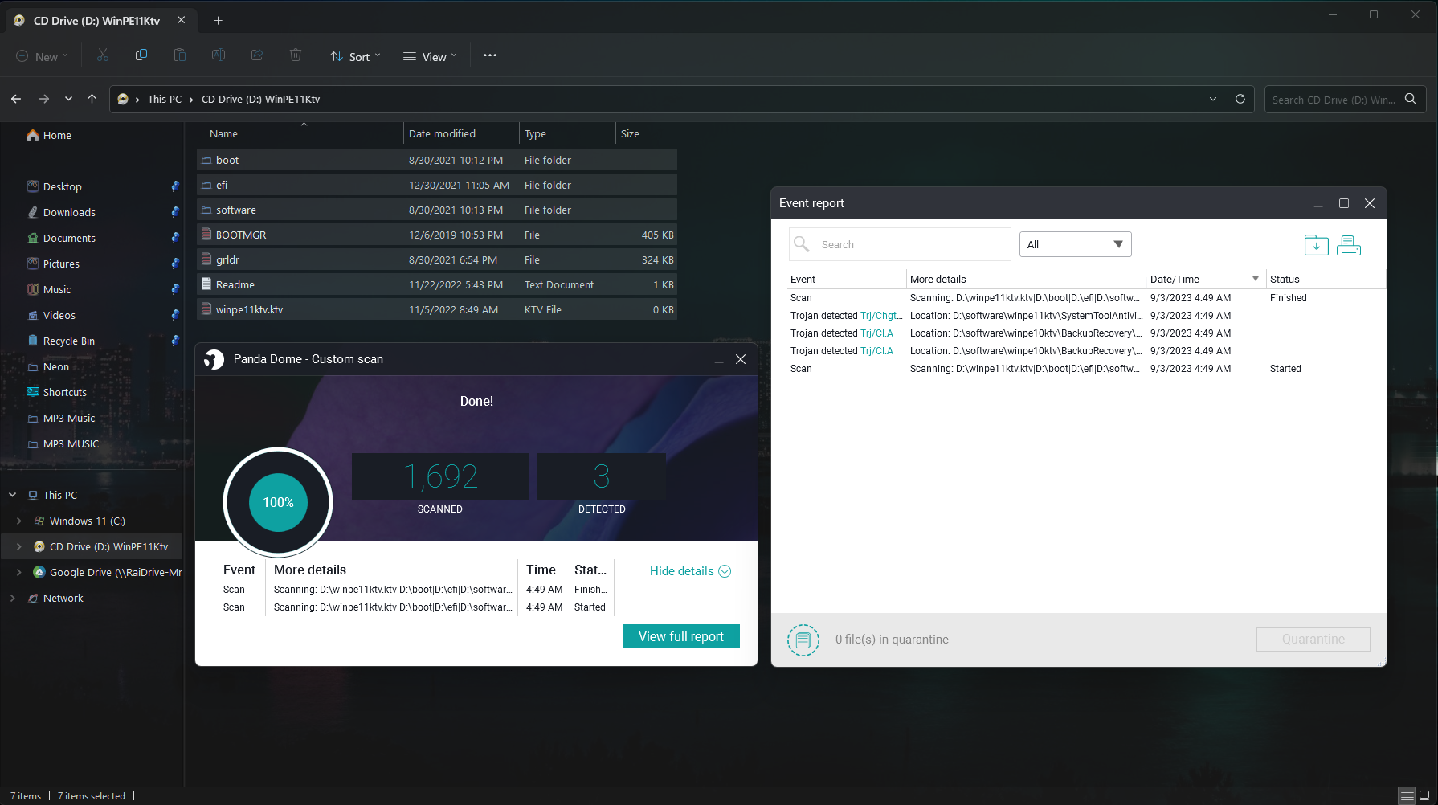Viewport: 1438px width, 805px height.
Task: Close the CD Drive (D:) WinPE11Ktv tab
Action: pos(182,20)
